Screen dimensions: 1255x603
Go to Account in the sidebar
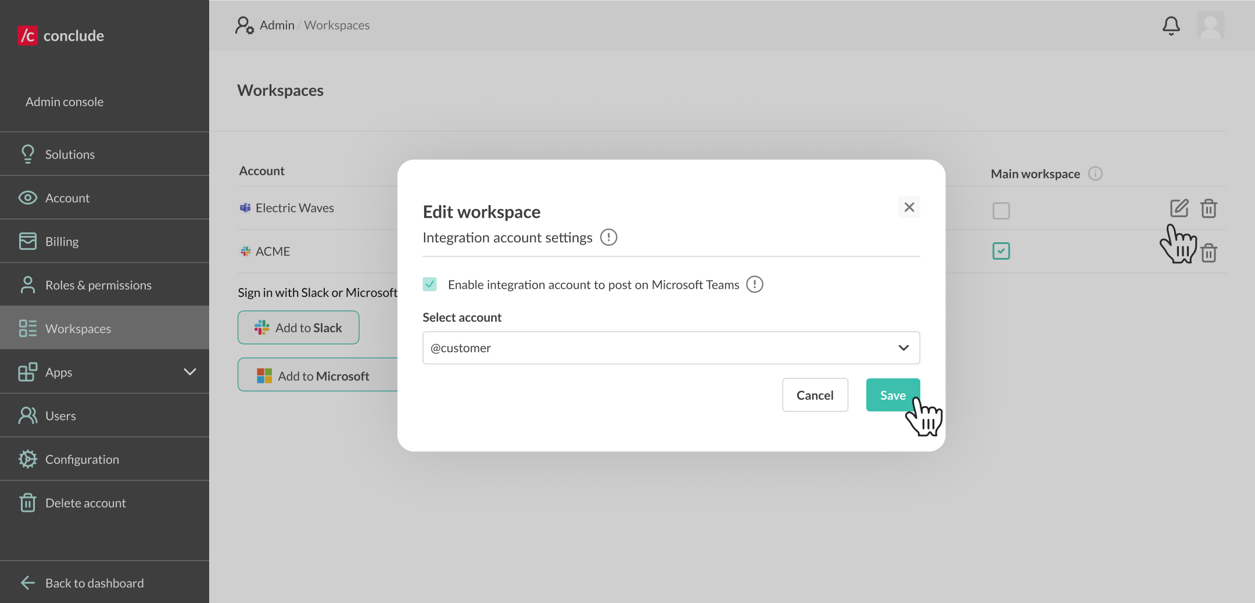(105, 198)
